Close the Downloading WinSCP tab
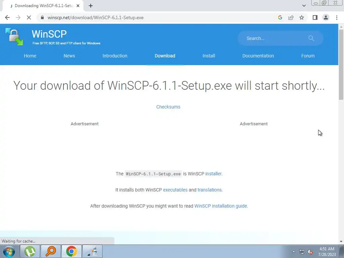344x258 pixels. 78,6
